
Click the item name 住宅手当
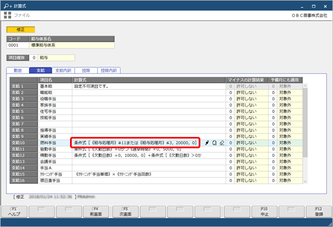(x=48, y=111)
